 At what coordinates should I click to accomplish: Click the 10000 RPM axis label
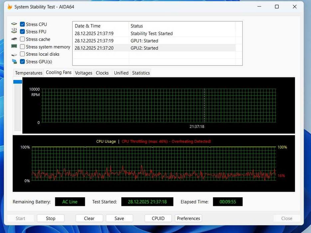(x=35, y=92)
